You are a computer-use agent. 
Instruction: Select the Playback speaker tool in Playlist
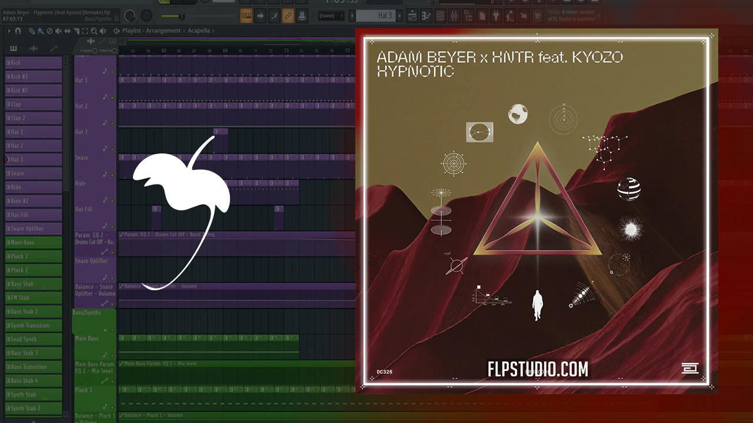coord(102,31)
